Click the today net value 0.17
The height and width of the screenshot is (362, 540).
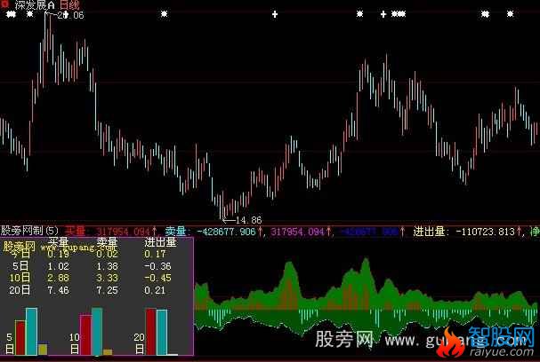[155, 254]
